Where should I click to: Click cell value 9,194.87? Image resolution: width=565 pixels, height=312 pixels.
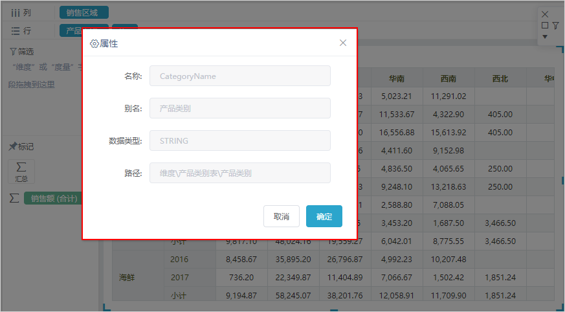[241, 295]
